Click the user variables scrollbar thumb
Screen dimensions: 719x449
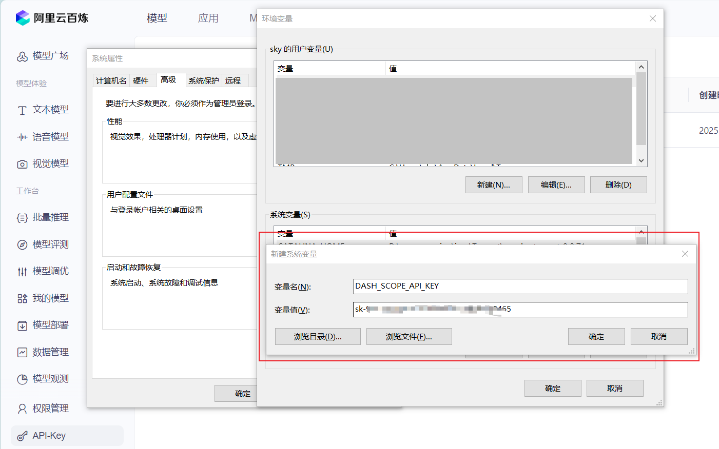coord(641,109)
